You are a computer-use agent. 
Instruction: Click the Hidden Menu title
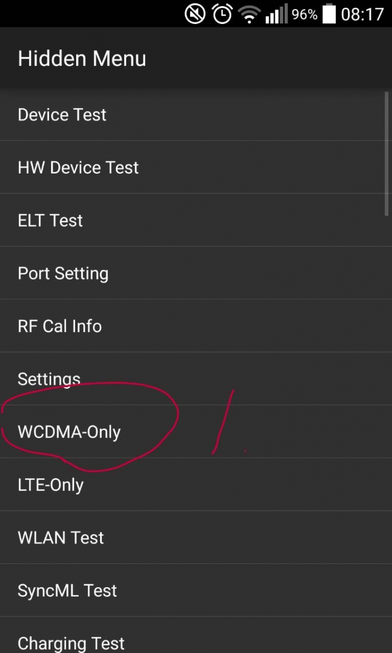[82, 59]
